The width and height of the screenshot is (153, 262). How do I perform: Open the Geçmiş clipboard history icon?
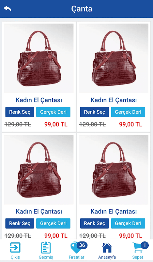pyautogui.click(x=46, y=248)
